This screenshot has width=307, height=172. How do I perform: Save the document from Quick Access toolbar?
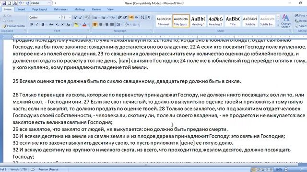click(x=4, y=3)
